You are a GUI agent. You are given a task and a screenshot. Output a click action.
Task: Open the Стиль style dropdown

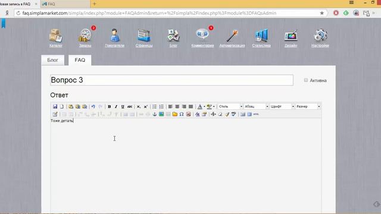(230, 106)
